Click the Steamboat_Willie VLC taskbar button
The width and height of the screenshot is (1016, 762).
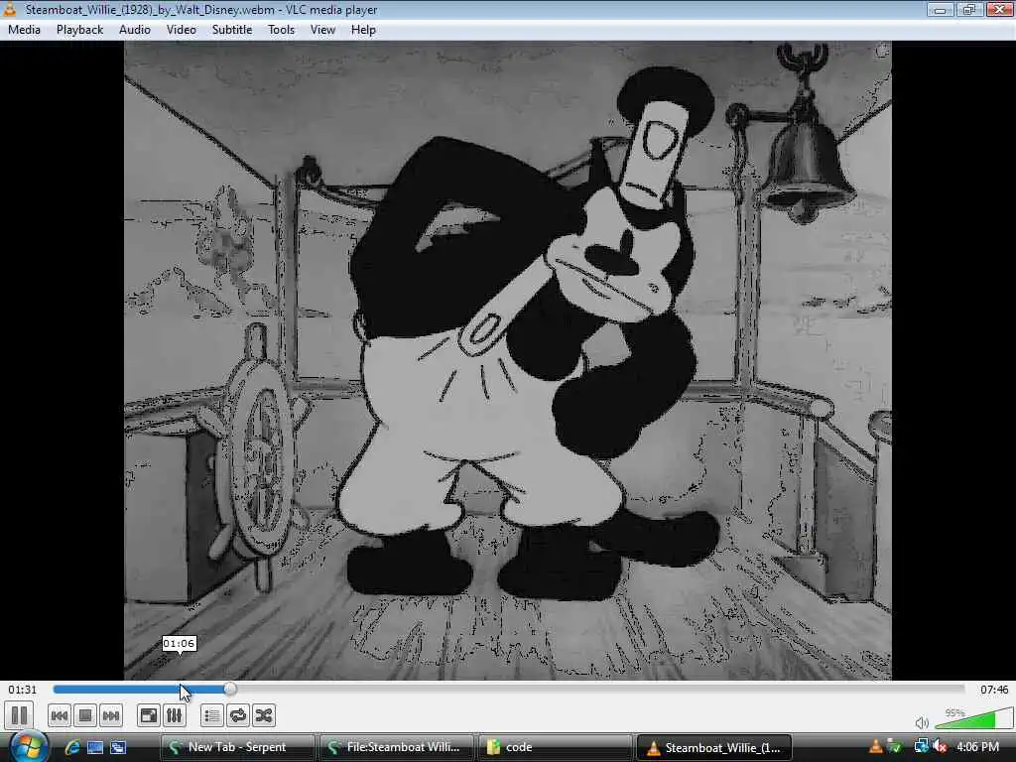point(713,747)
